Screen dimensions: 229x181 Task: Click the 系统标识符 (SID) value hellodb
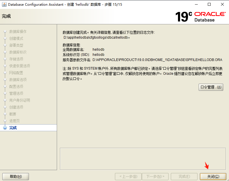click(x=98, y=55)
